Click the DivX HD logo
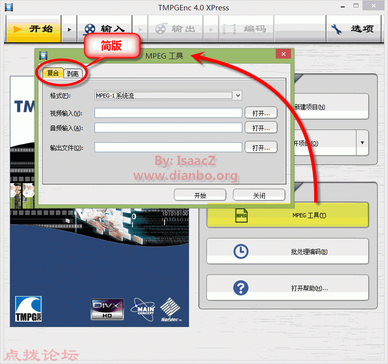 point(107,309)
